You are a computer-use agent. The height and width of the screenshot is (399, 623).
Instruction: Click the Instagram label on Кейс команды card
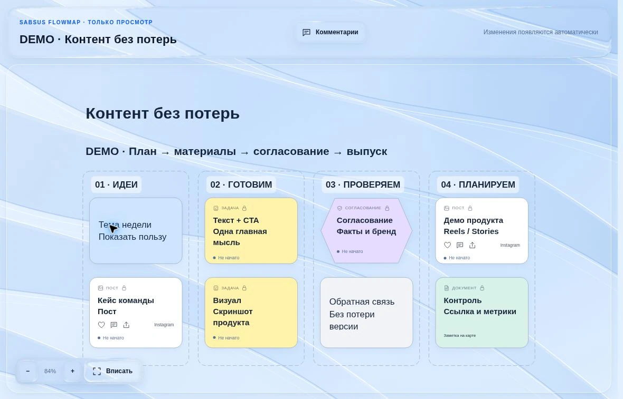(x=164, y=325)
